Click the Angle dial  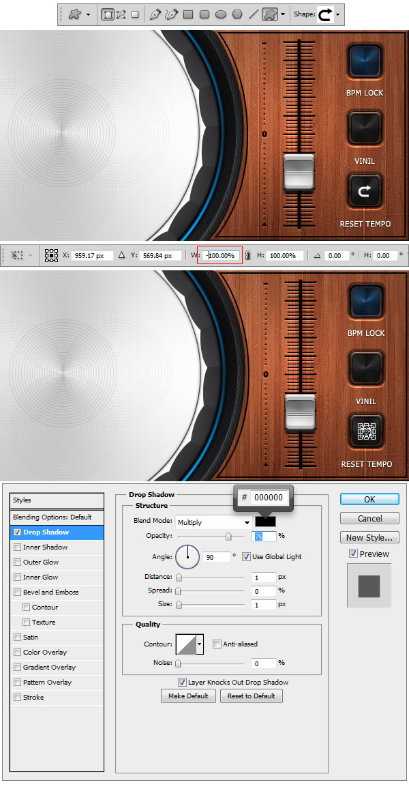click(187, 557)
